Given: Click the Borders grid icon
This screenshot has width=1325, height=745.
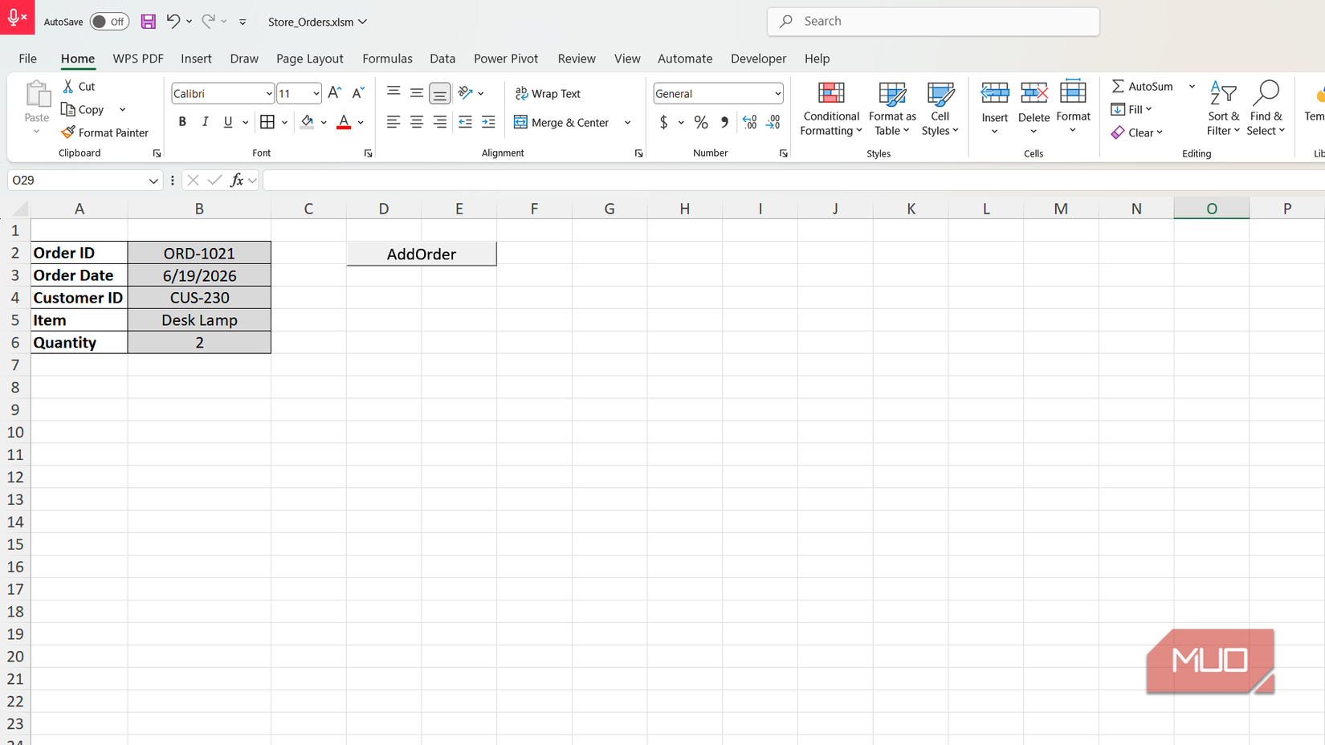Looking at the screenshot, I should 267,122.
